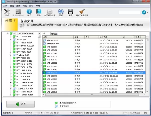Select MFT 16236 (399) tree folder
Image resolution: width=151 pixels, height=116 pixels.
coord(24,92)
